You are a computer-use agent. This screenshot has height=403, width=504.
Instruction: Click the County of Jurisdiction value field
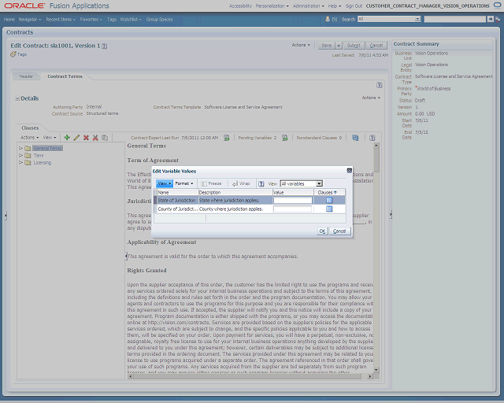pos(292,209)
